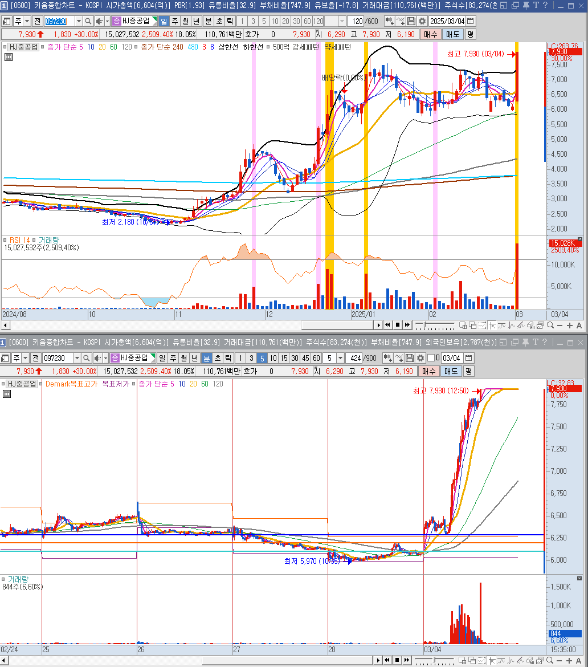Open speaker dropdown arrow in bottom toolbar
The image size is (588, 667).
(x=105, y=358)
